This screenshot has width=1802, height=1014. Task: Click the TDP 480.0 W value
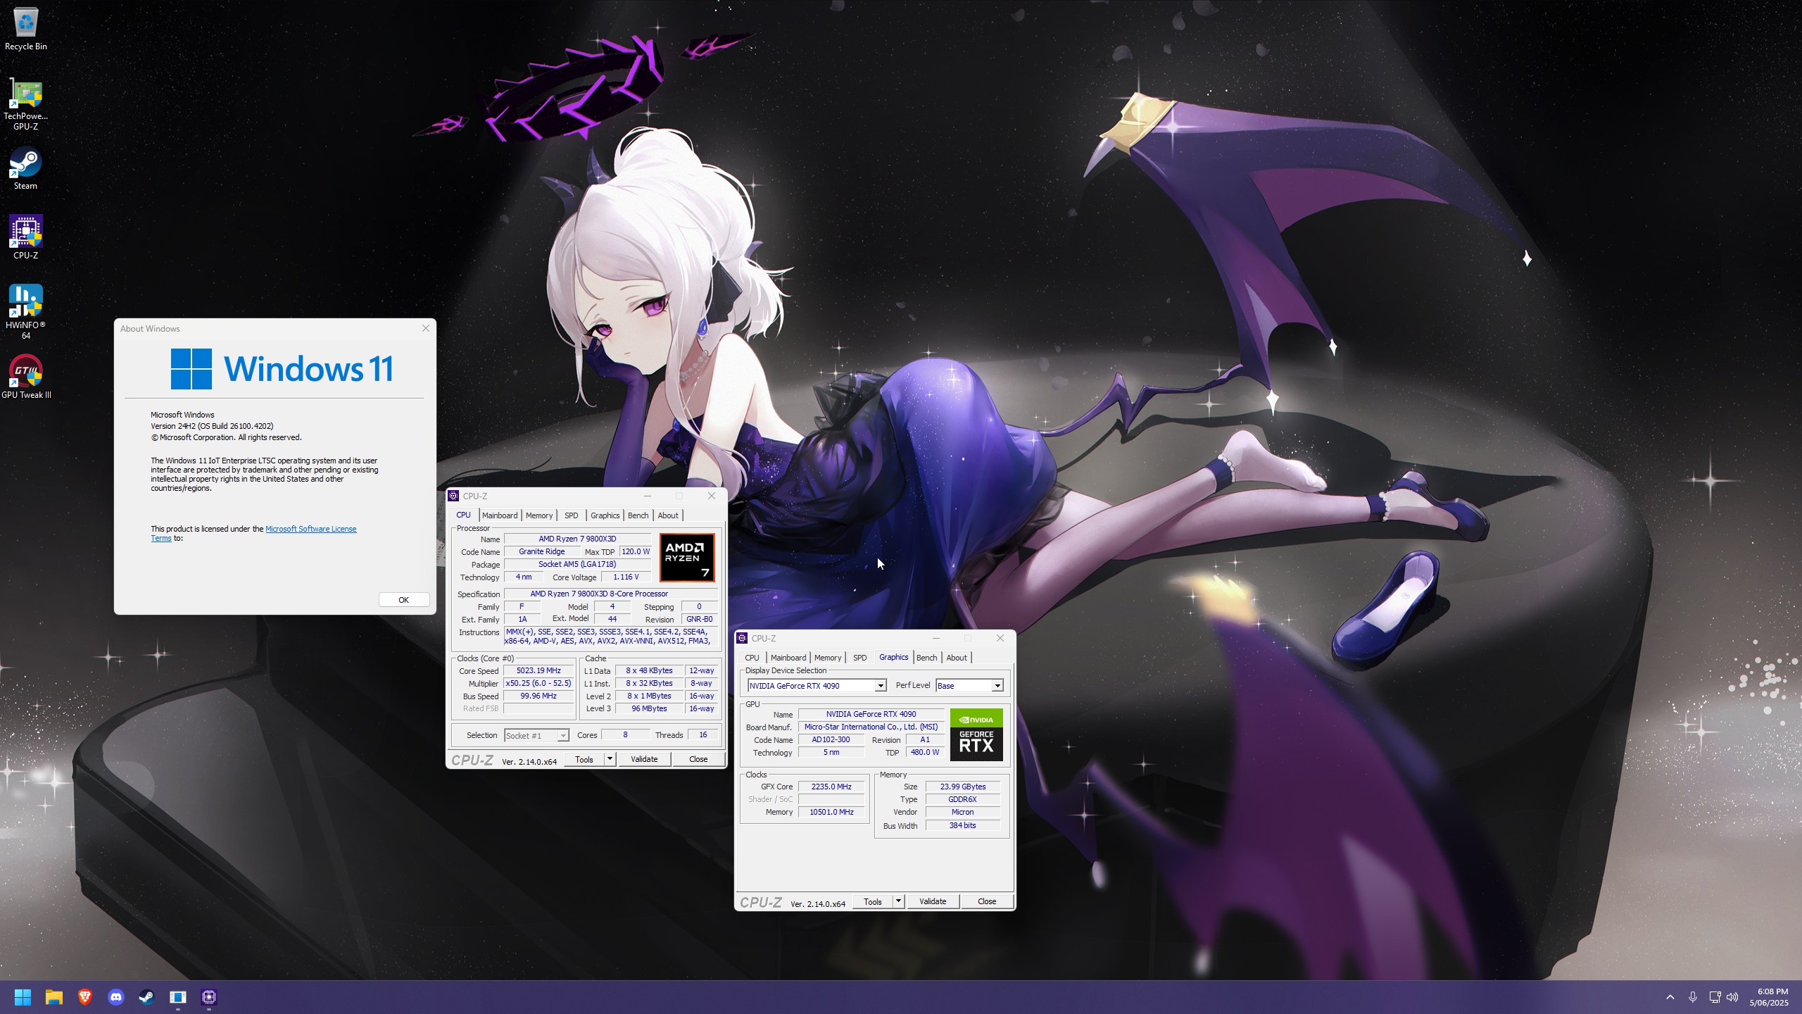tap(925, 753)
